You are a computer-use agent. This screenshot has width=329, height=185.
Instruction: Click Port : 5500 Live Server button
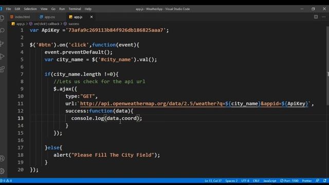coord(289,180)
